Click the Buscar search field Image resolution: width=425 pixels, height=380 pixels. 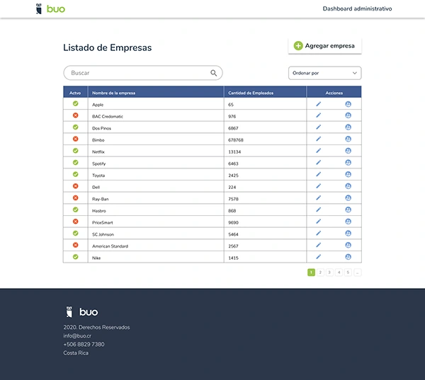pos(143,73)
